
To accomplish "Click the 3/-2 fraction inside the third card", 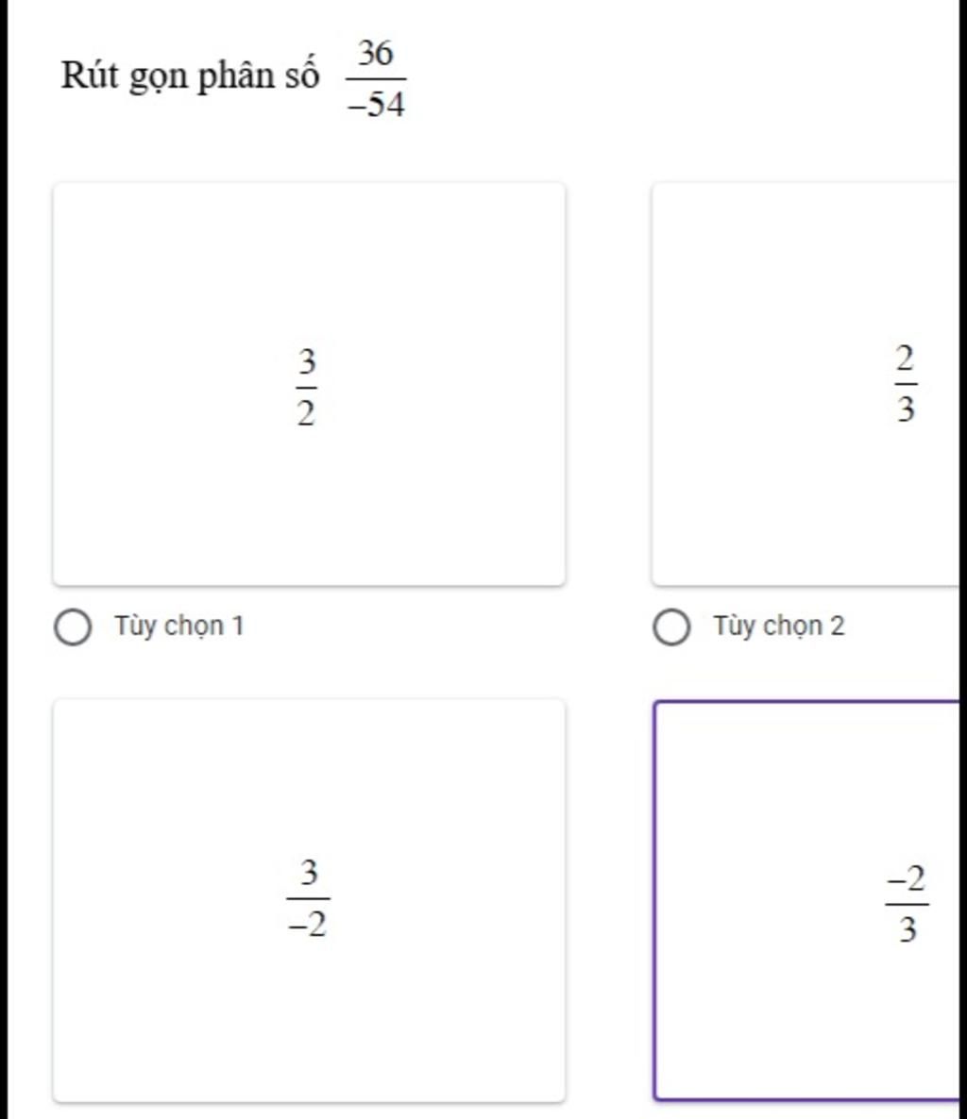I will point(308,898).
